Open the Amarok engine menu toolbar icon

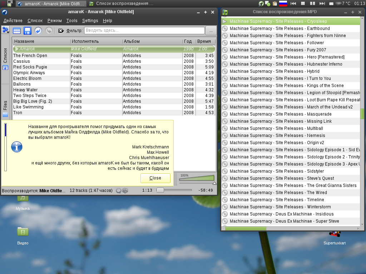point(5,30)
